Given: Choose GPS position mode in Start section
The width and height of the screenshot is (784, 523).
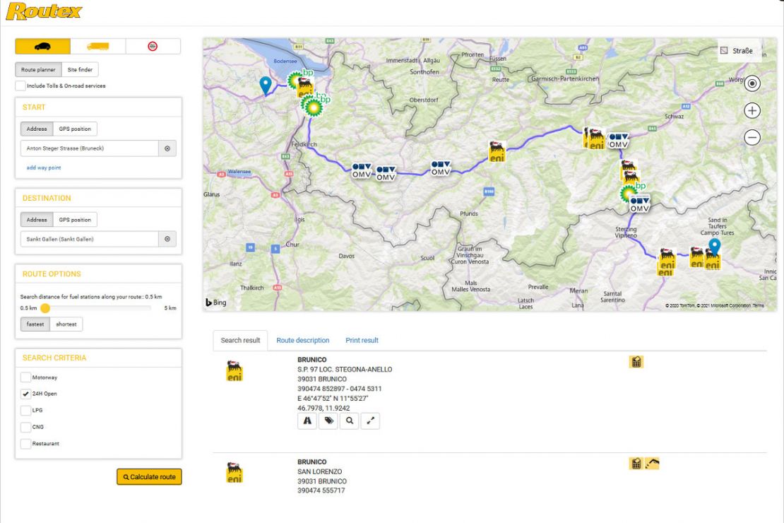Looking at the screenshot, I should (x=75, y=129).
